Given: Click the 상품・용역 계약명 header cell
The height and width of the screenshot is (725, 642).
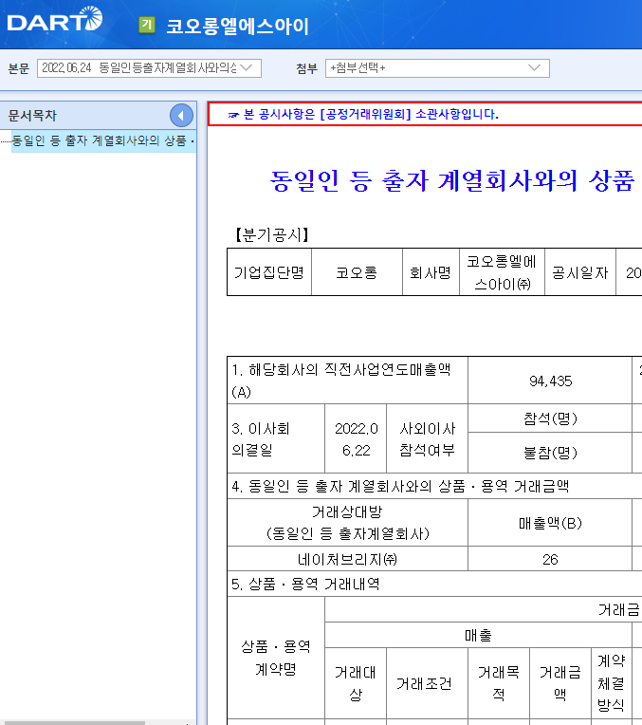Looking at the screenshot, I should (276, 658).
